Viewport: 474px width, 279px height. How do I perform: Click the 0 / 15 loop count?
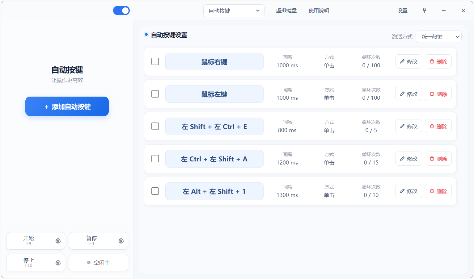[x=371, y=163]
